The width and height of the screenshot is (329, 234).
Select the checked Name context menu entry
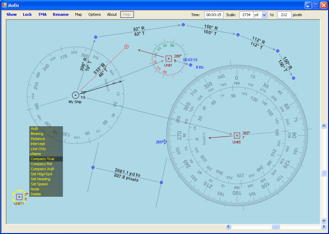[36, 154]
